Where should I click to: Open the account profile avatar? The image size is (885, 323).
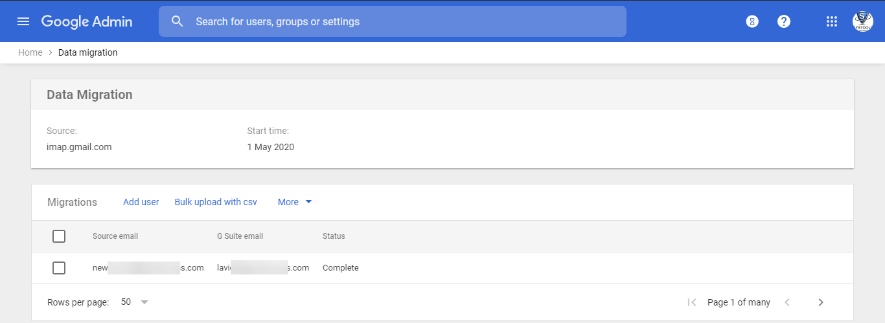tap(863, 21)
